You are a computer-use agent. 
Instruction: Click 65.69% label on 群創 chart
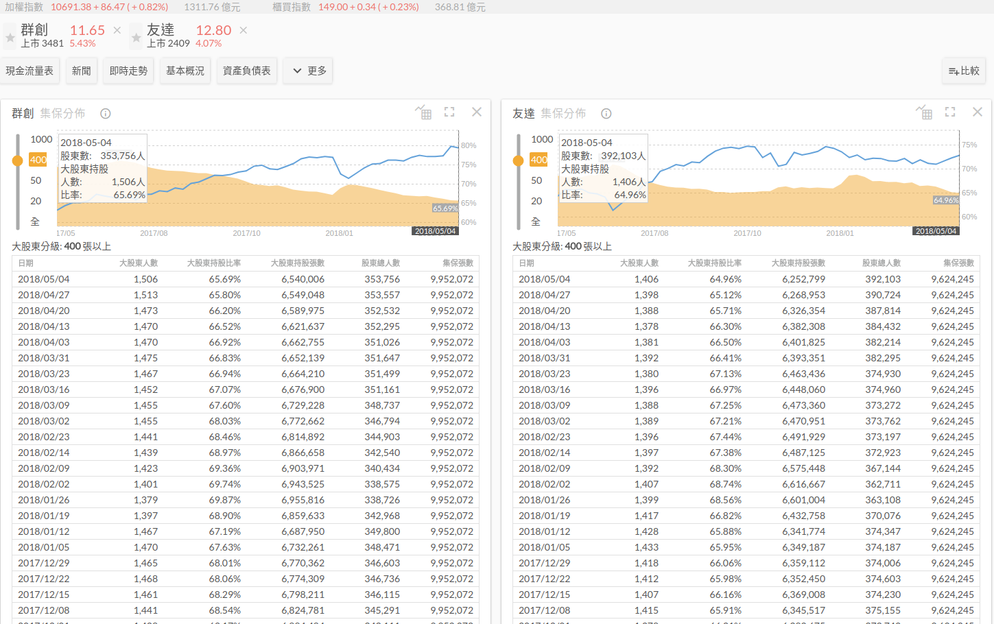445,208
